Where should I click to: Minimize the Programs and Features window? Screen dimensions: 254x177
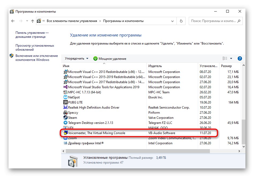(x=215, y=11)
